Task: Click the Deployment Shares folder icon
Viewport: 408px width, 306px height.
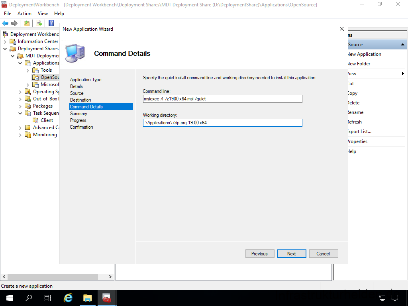Action: coord(13,49)
